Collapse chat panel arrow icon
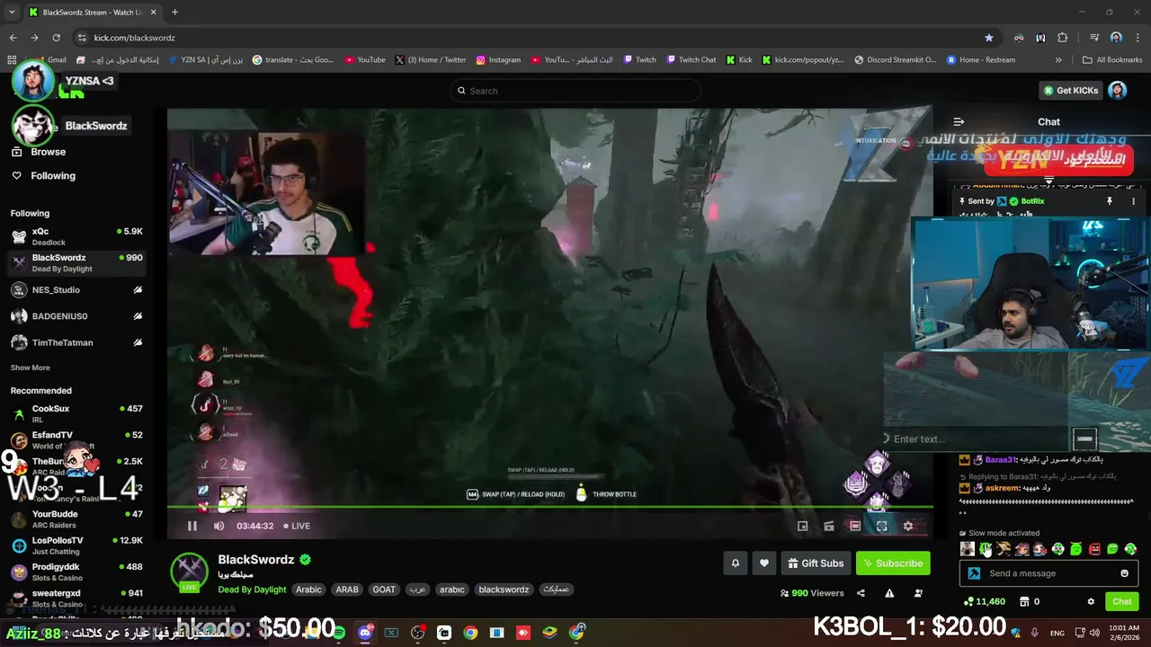 click(x=959, y=121)
